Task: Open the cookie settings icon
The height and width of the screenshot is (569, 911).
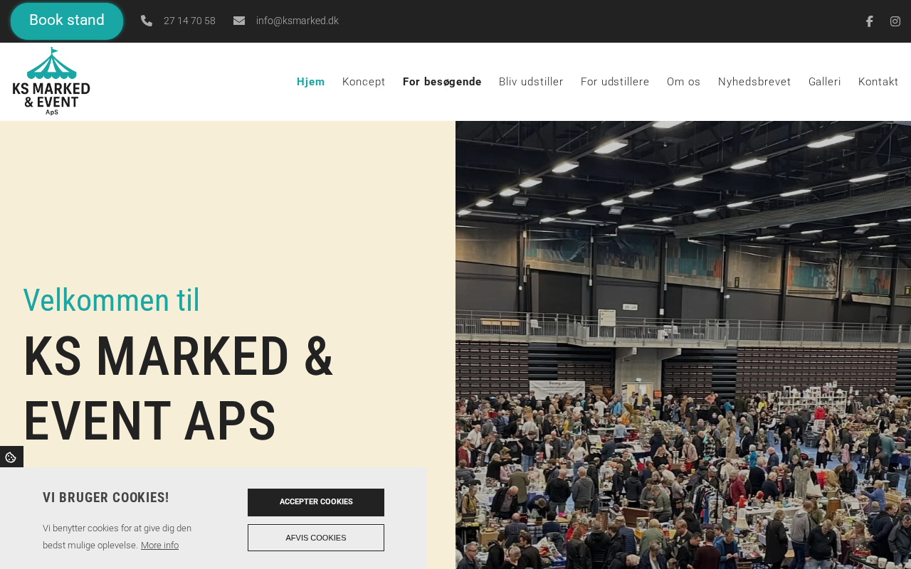Action: tap(11, 457)
